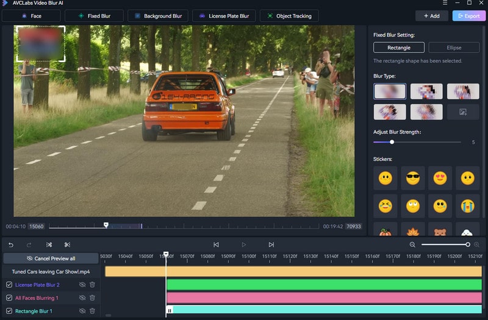Click the second scissors trim icon
Image resolution: width=488 pixels, height=320 pixels.
point(67,245)
